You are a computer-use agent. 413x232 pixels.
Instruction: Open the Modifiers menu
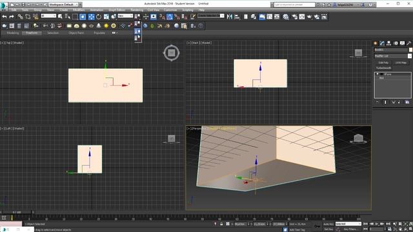[x=79, y=10]
